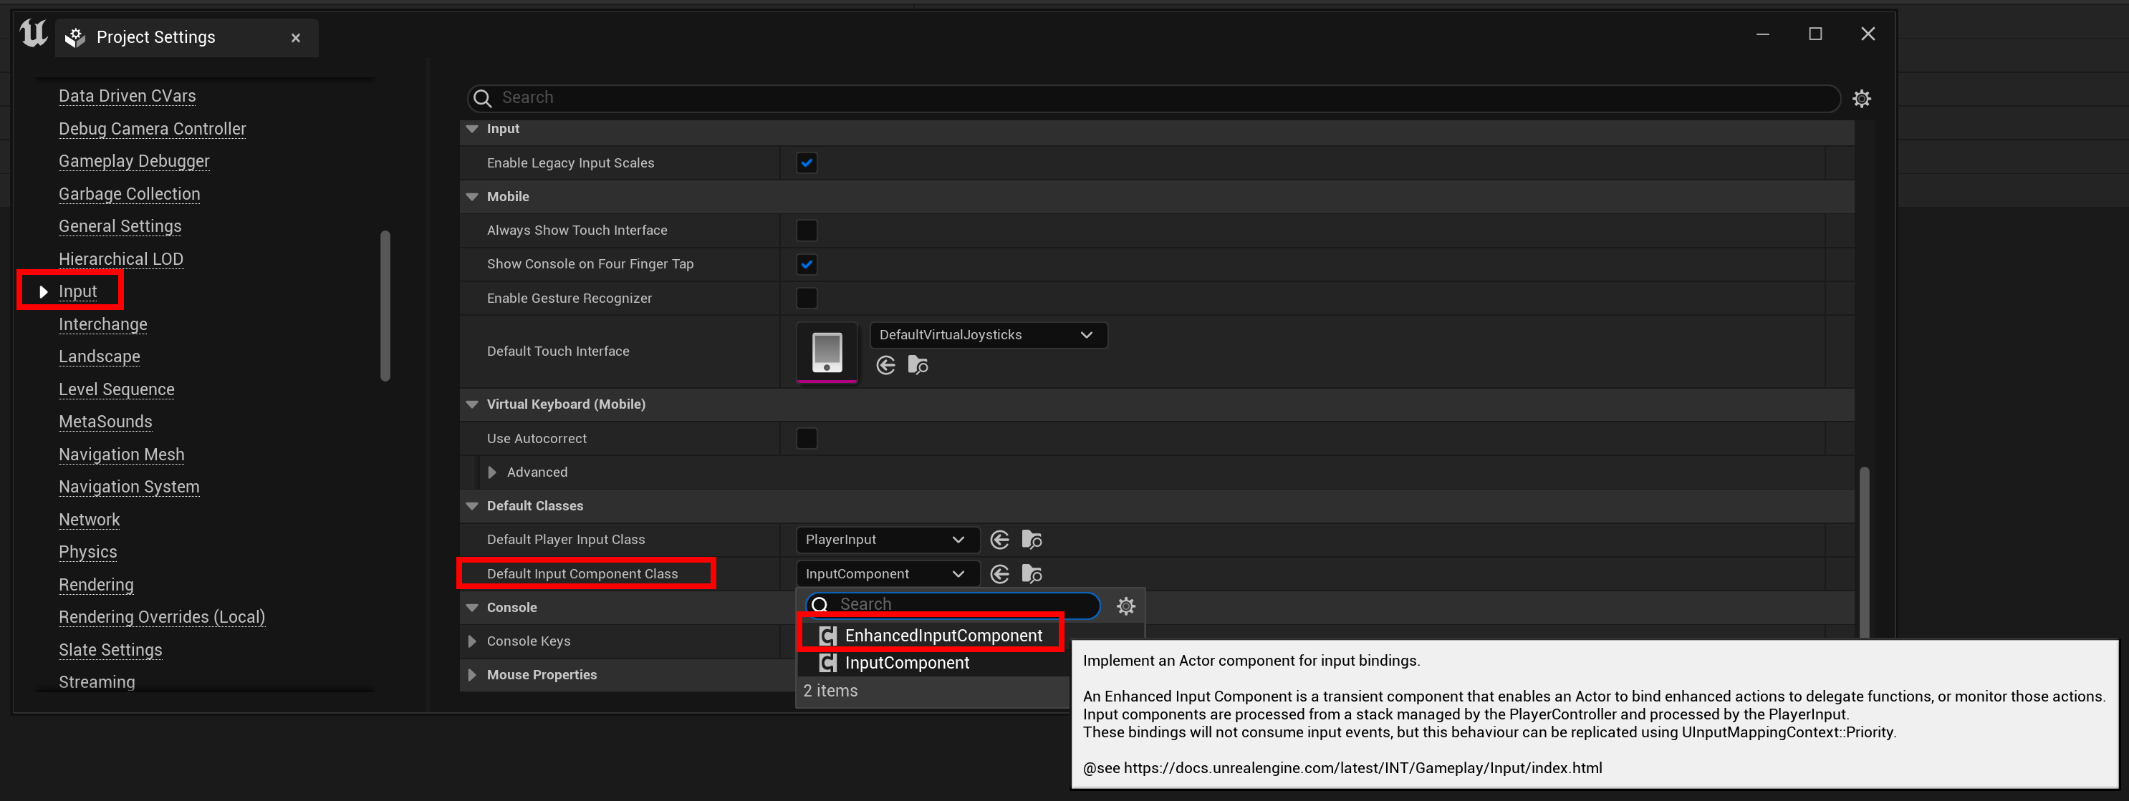Toggle Show Console on Four Finger Tap

click(x=807, y=264)
